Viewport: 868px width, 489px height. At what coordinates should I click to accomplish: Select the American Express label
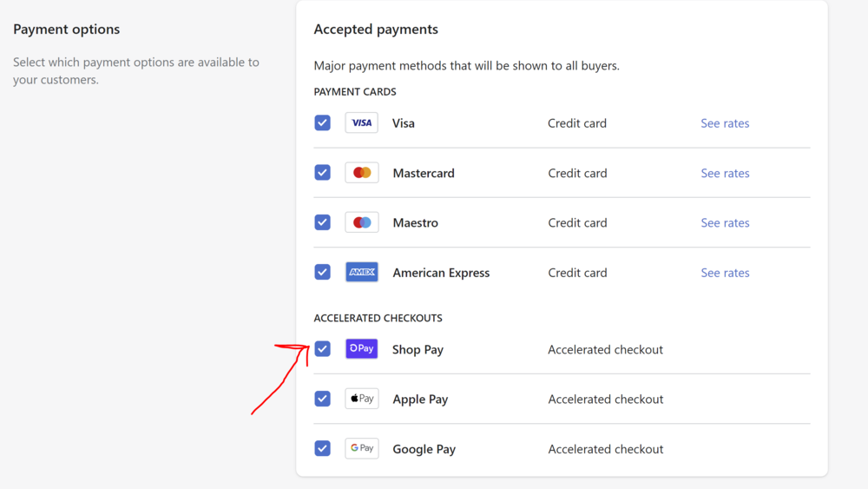pyautogui.click(x=441, y=273)
